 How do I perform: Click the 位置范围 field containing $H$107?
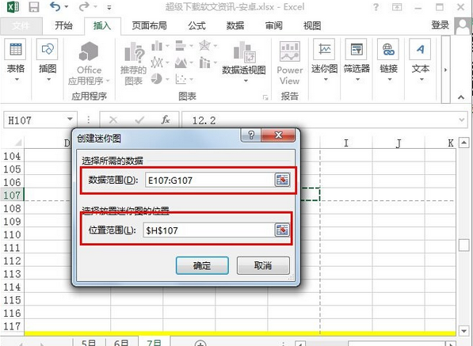[208, 230]
